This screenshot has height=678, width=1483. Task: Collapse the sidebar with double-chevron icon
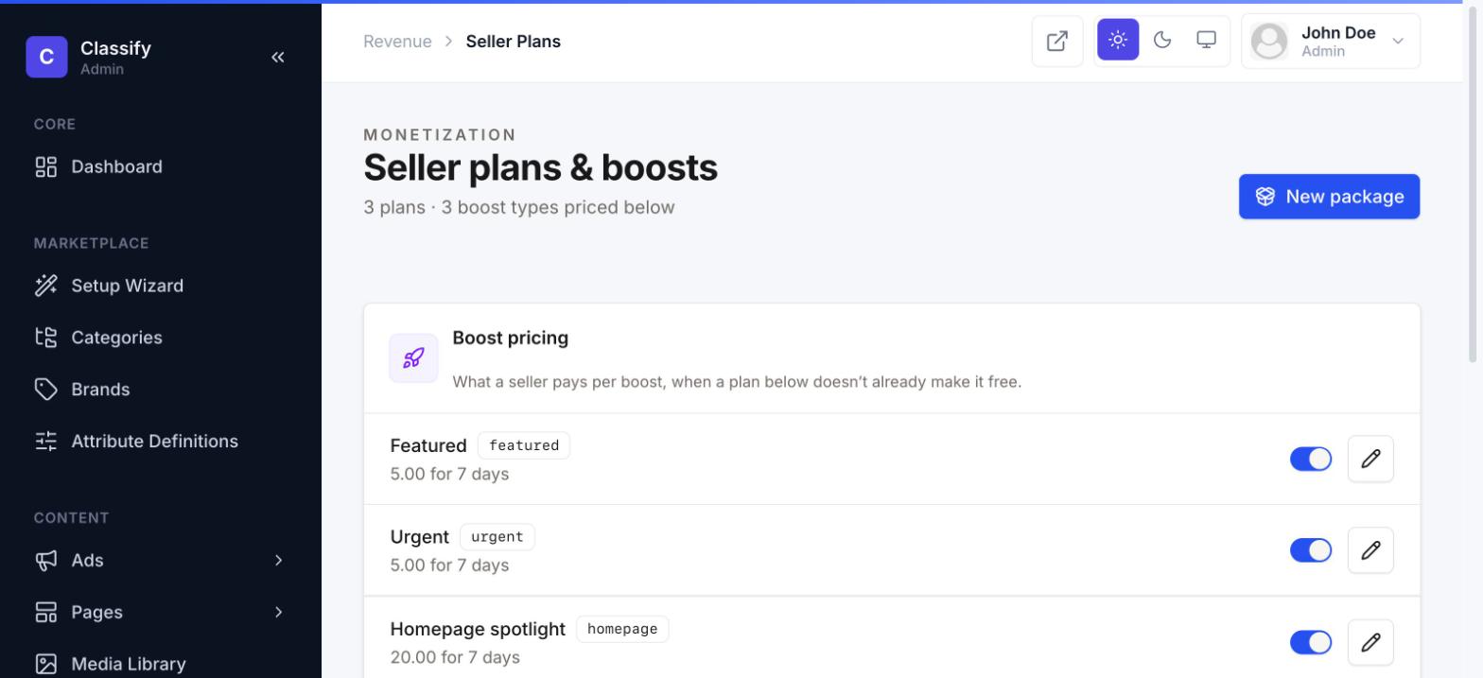pos(277,57)
